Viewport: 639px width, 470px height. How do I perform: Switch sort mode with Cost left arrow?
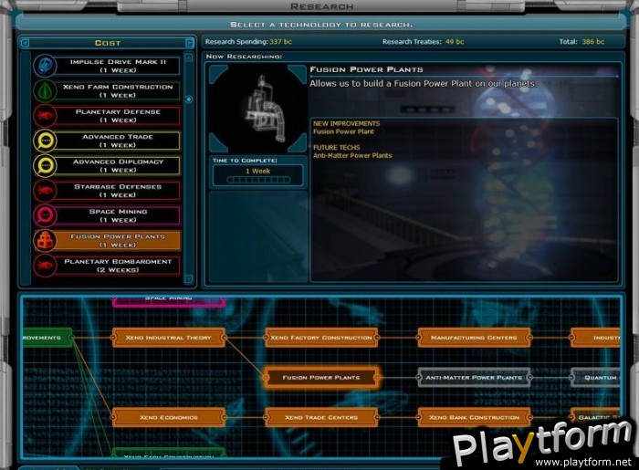click(25, 43)
